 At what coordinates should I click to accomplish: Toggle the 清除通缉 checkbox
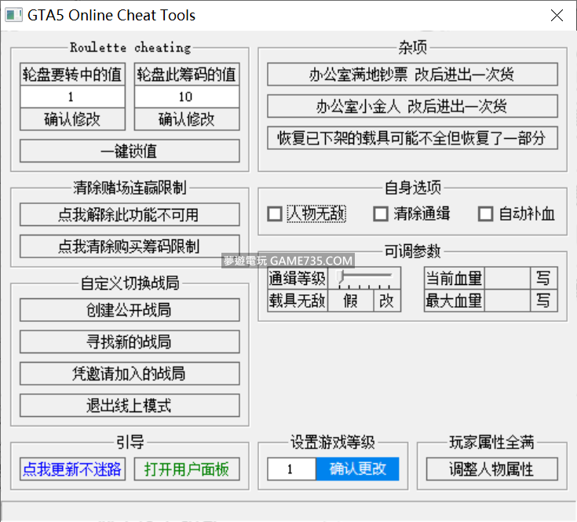pyautogui.click(x=381, y=214)
